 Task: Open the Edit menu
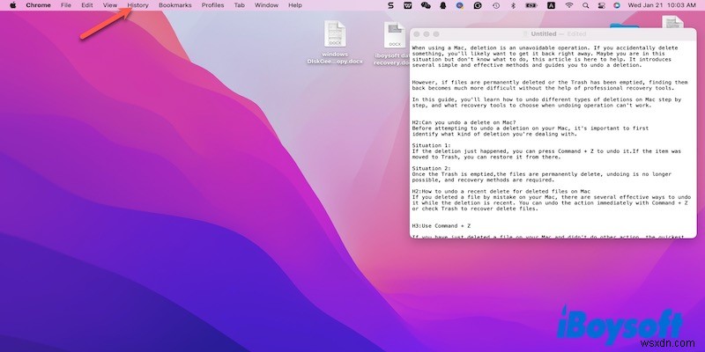click(87, 5)
